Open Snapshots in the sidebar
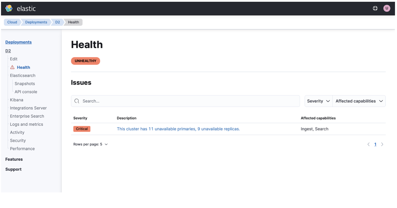The image size is (397, 208). point(25,84)
